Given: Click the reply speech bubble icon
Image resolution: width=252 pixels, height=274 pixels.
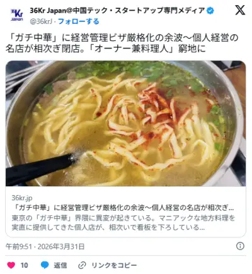Looking at the screenshot, I should (45, 265).
